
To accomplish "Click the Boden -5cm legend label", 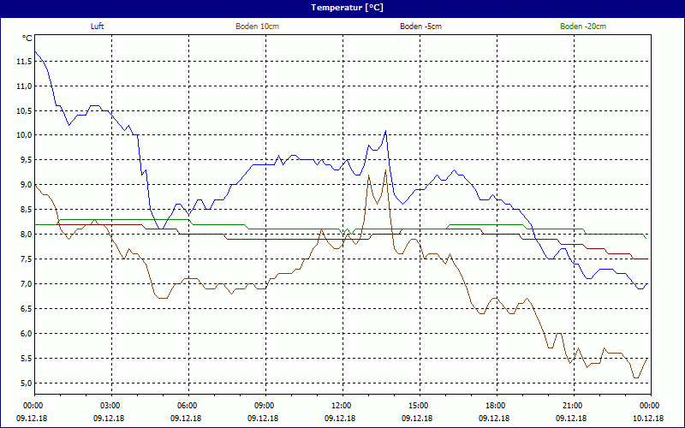I will 420,27.
